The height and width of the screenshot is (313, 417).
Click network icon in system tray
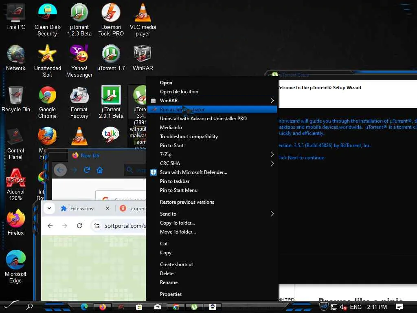click(334, 307)
